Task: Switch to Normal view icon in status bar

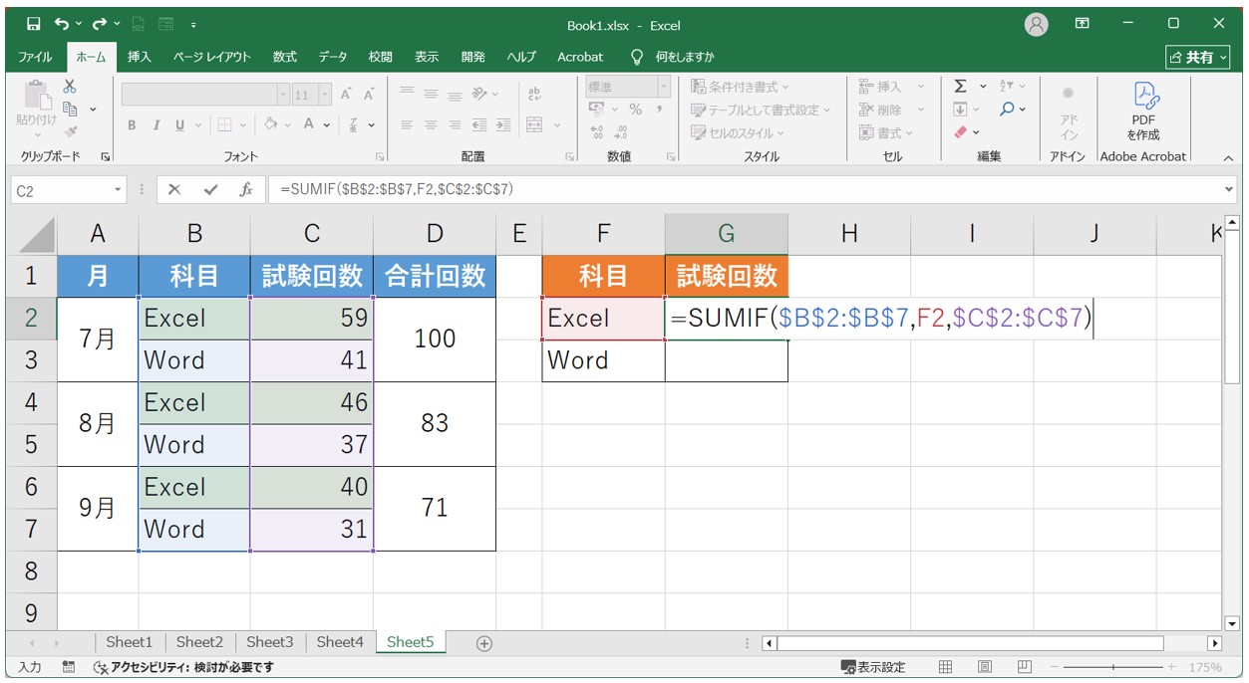Action: click(946, 666)
